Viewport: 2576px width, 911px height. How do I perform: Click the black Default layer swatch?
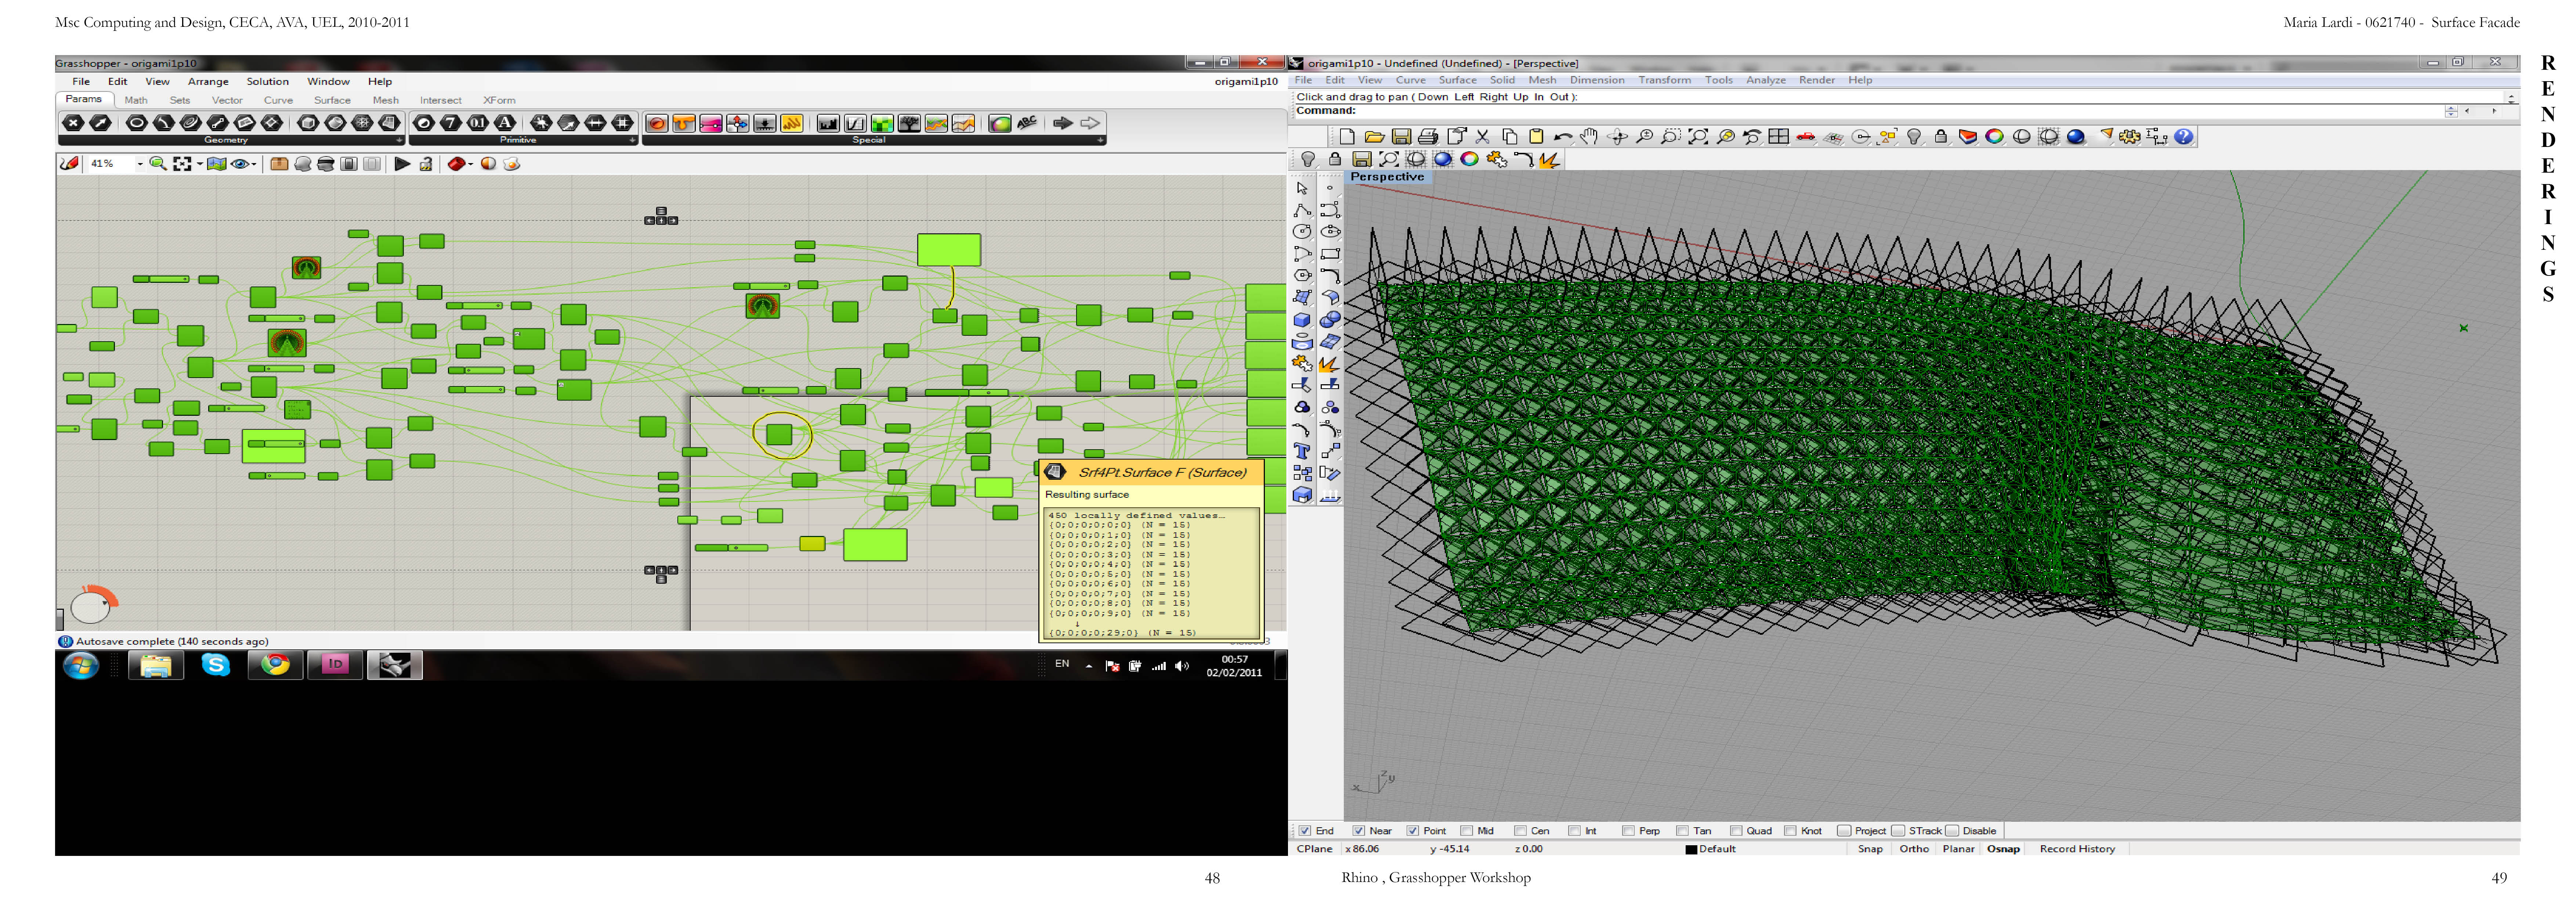[x=1691, y=850]
